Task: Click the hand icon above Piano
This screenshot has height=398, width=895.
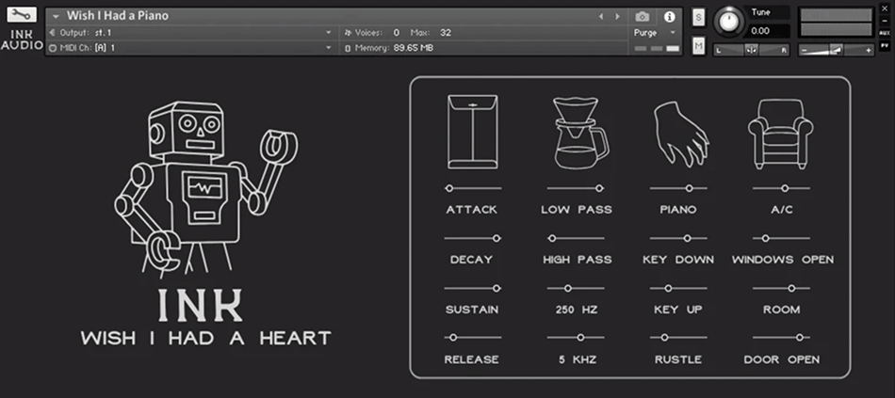Action: (x=681, y=135)
